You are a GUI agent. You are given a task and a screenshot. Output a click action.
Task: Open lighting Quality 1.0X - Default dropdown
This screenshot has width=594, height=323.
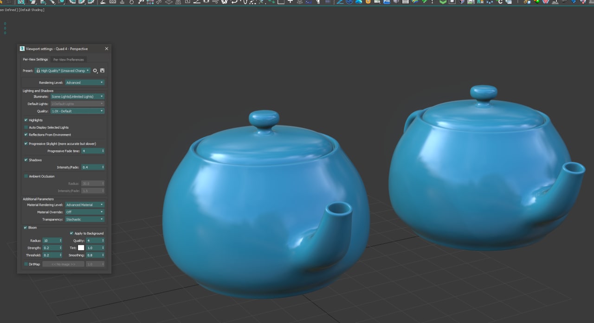(x=77, y=111)
